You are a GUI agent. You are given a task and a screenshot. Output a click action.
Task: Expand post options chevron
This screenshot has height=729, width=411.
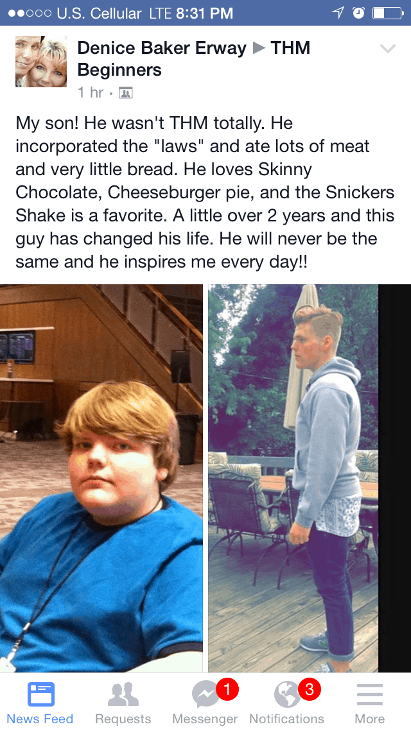click(388, 48)
